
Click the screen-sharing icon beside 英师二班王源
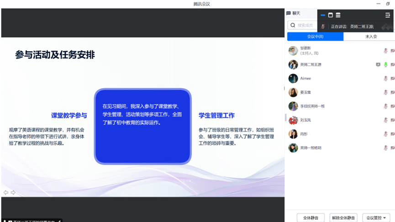point(378,65)
